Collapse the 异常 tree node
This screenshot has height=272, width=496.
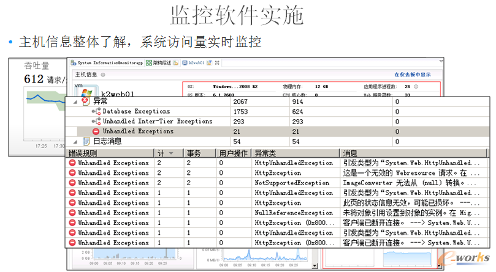[75, 101]
